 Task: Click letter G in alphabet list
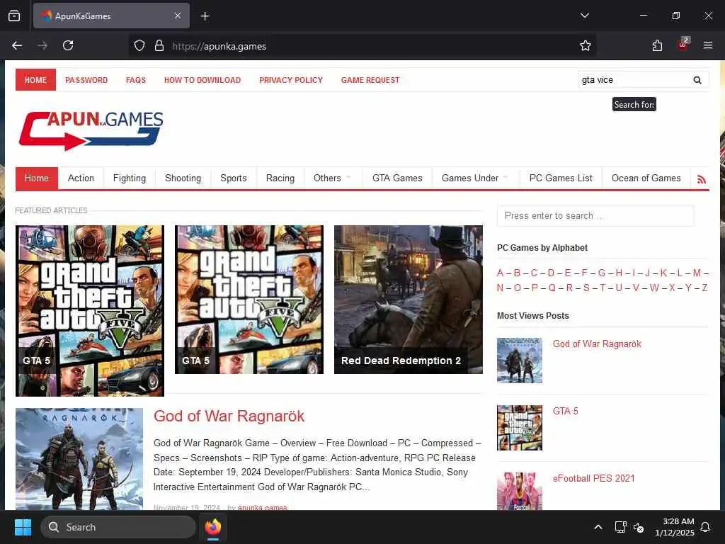pyautogui.click(x=602, y=273)
